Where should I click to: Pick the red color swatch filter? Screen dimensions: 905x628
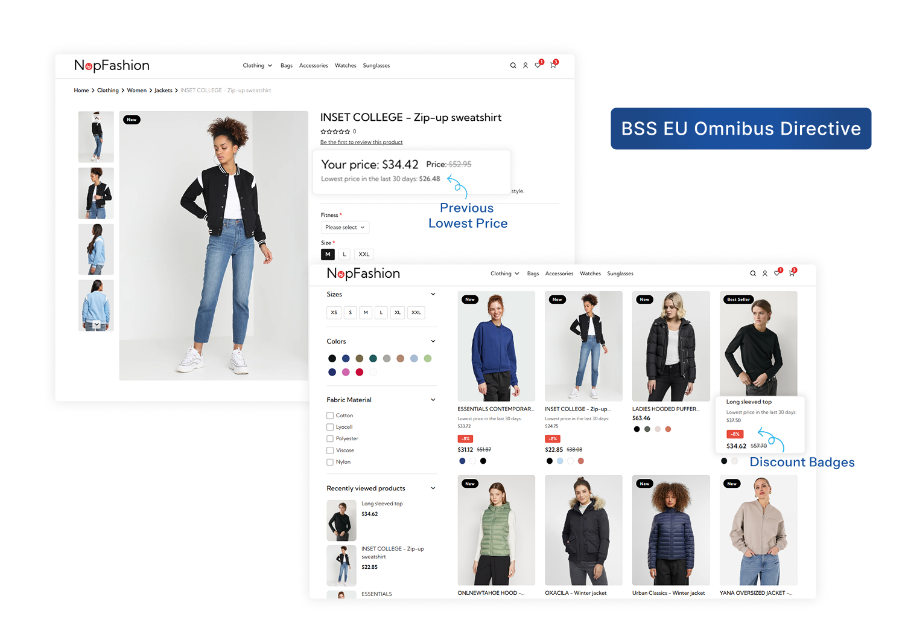(x=360, y=372)
